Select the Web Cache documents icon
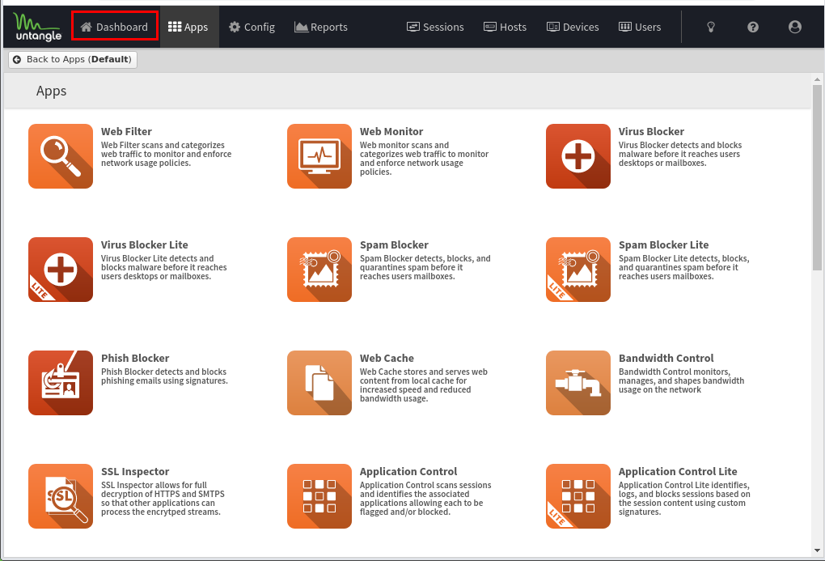The height and width of the screenshot is (561, 825). (x=319, y=382)
